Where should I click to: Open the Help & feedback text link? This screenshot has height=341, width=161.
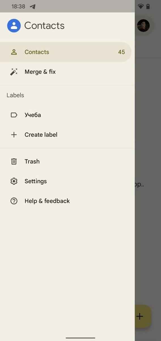[47, 201]
